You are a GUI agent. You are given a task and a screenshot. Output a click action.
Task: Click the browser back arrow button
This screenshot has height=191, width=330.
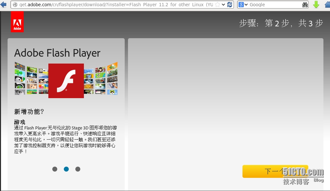click(x=3, y=4)
